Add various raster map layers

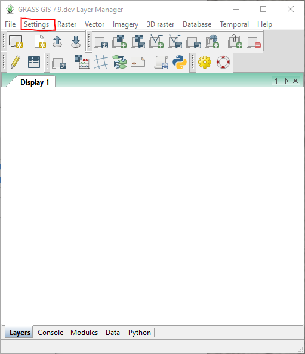[x=138, y=41]
